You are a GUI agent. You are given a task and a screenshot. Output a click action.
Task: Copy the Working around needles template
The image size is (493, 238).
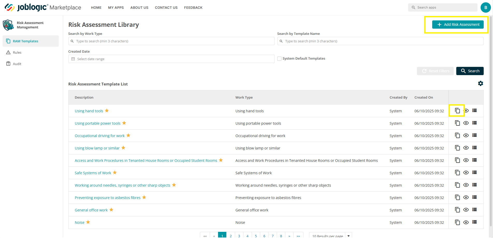[x=457, y=185]
